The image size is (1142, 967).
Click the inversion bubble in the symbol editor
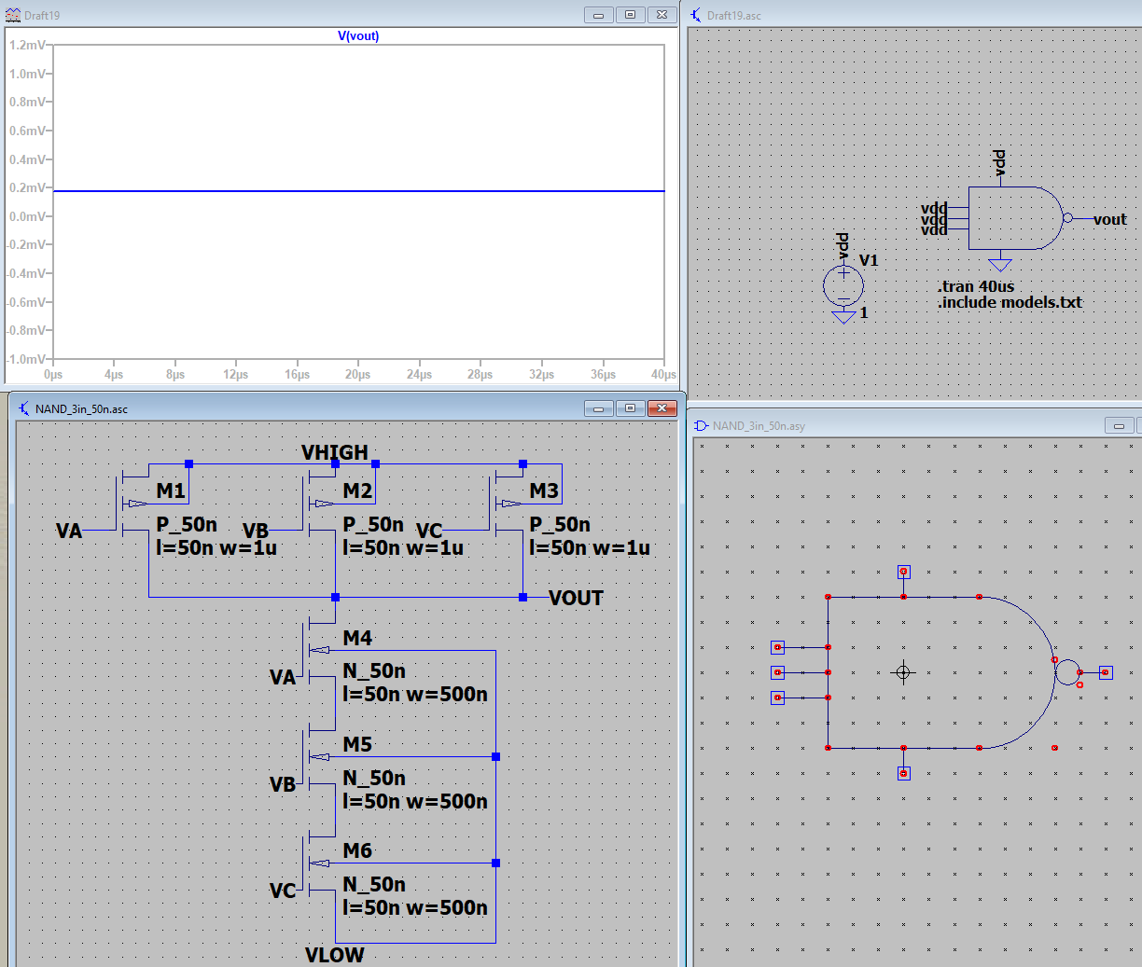pyautogui.click(x=1067, y=672)
